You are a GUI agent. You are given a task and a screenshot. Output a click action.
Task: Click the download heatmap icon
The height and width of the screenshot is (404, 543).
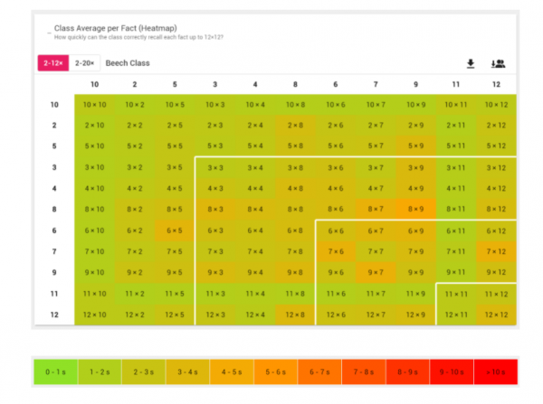click(x=470, y=63)
